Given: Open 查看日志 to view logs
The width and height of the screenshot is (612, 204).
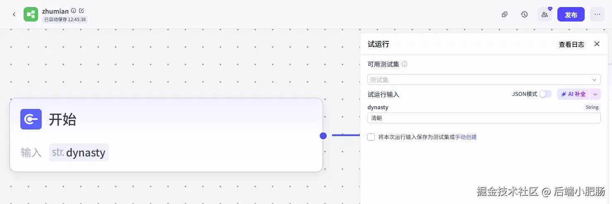Looking at the screenshot, I should point(571,44).
